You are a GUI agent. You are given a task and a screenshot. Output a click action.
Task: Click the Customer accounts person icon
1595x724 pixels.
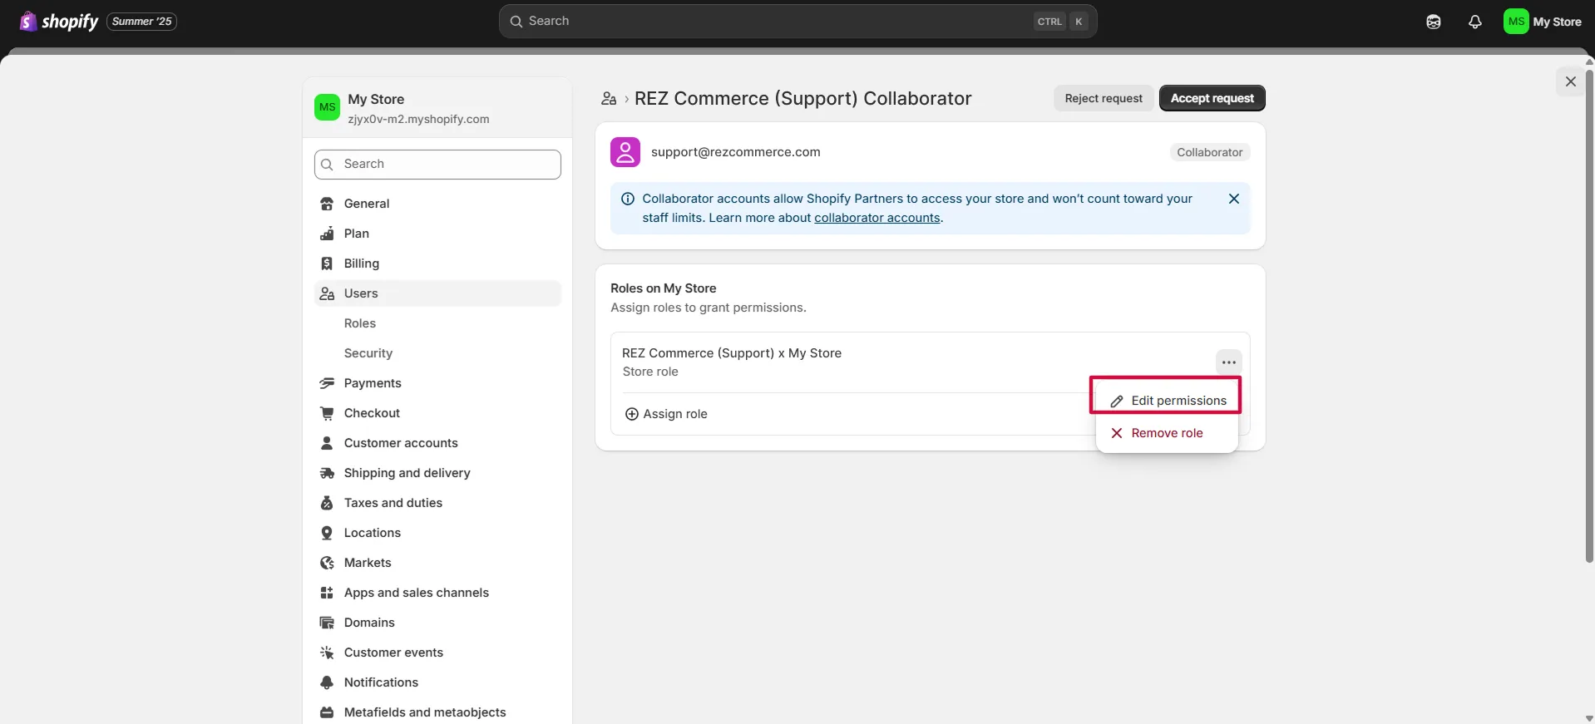tap(327, 443)
